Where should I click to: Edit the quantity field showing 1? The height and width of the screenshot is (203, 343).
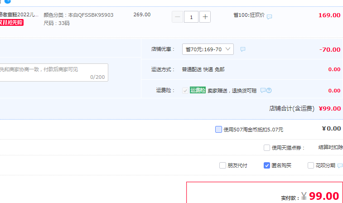click(x=191, y=17)
